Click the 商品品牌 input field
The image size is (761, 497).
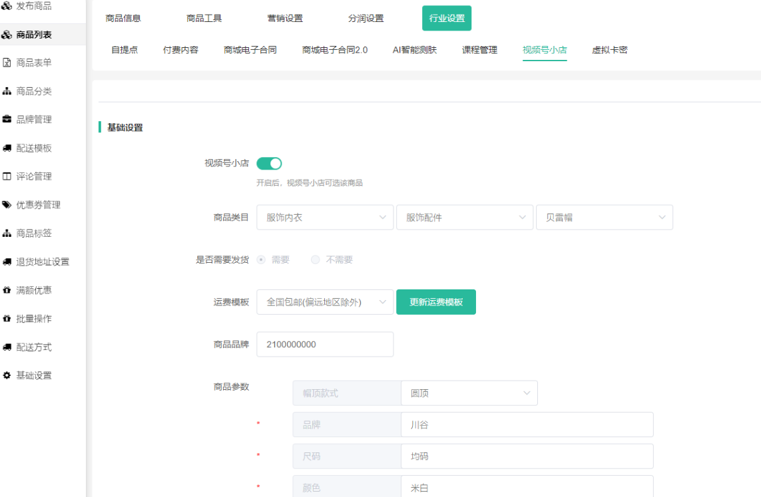pos(324,345)
